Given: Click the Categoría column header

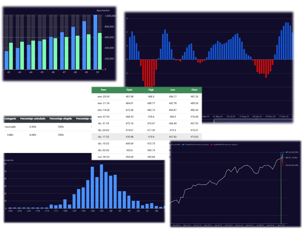Looking at the screenshot, I should (x=10, y=119).
